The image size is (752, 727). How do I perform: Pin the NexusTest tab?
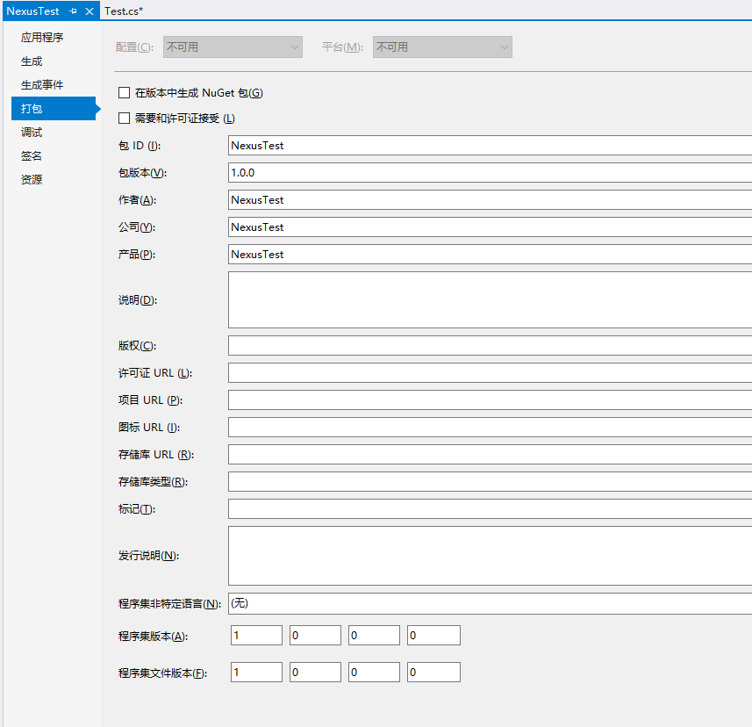pos(73,11)
